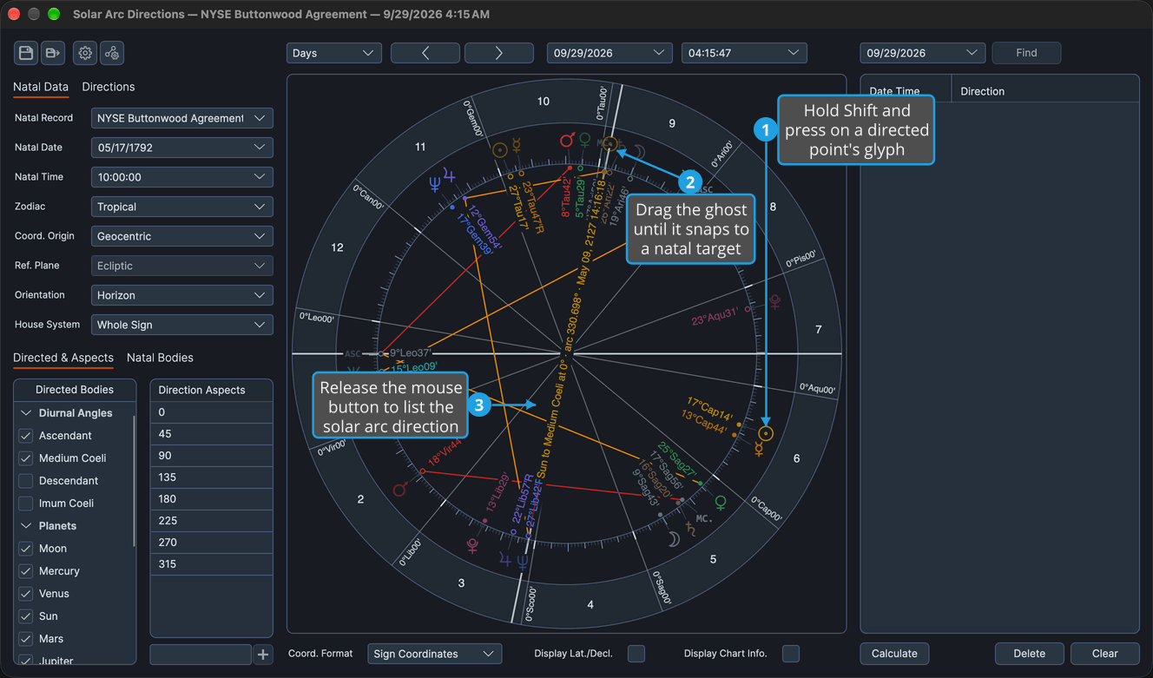Screen dimensions: 1153x678
Task: Uncheck the Ascendant checkbox
Action: (26, 436)
